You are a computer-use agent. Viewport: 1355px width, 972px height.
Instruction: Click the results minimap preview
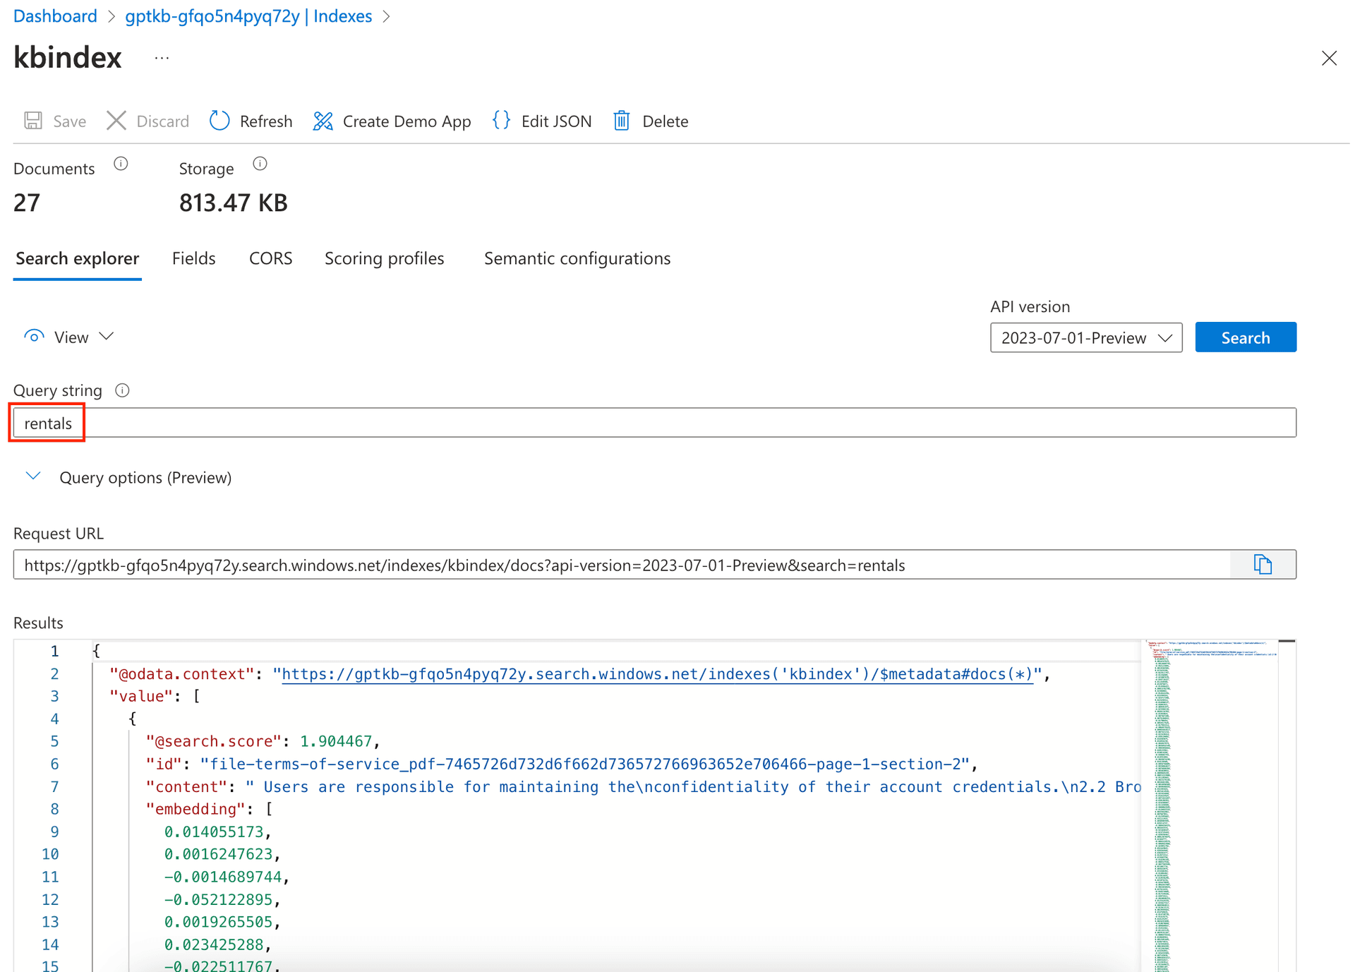coord(1211,805)
